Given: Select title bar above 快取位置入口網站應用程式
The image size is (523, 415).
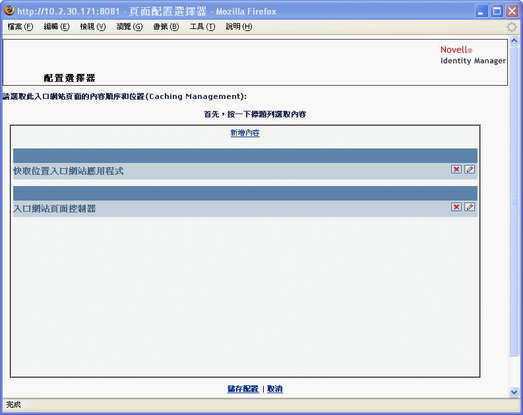Looking at the screenshot, I should point(245,156).
